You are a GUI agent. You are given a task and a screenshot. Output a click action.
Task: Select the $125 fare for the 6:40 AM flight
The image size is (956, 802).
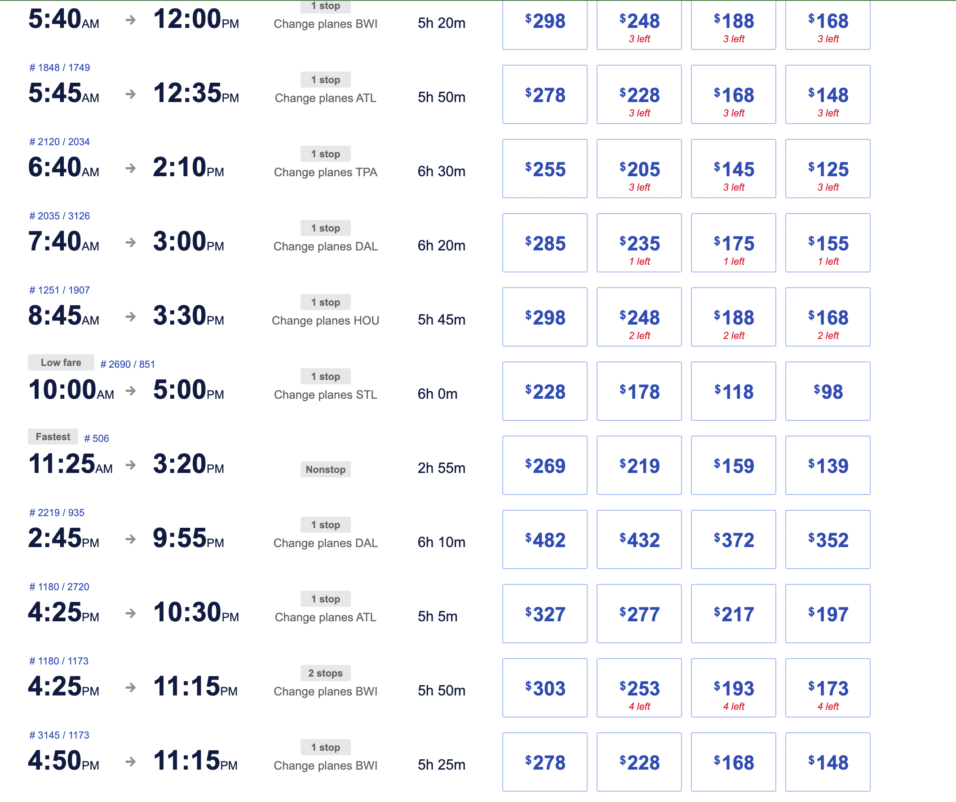tap(827, 169)
